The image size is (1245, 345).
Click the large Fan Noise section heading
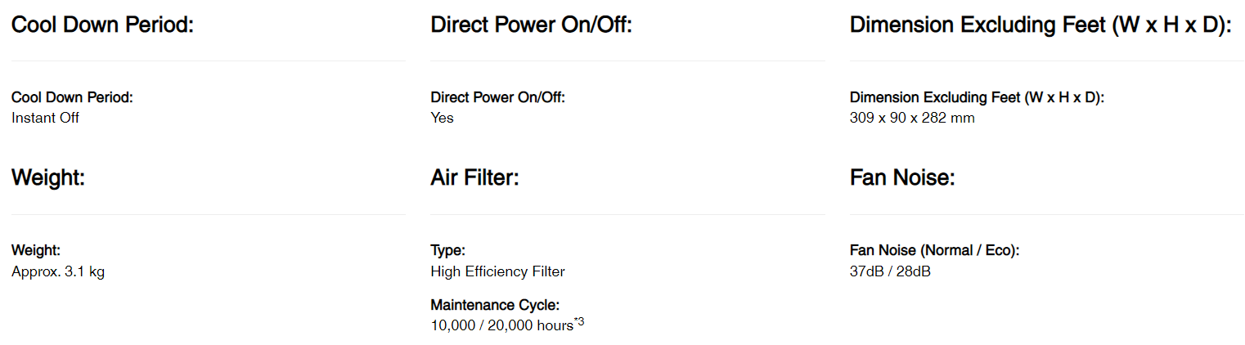pyautogui.click(x=902, y=177)
